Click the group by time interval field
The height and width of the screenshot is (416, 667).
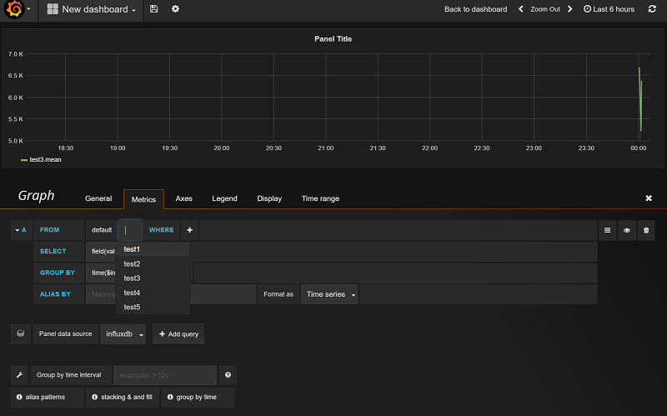point(165,375)
